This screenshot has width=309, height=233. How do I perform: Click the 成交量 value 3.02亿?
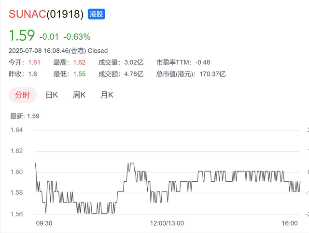click(134, 62)
